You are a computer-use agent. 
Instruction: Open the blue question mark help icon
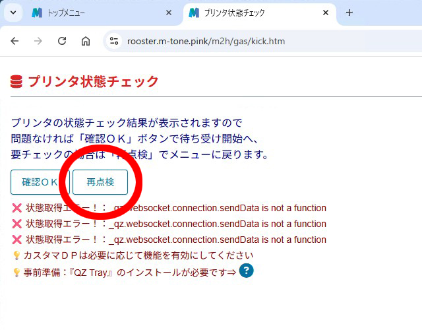246,271
